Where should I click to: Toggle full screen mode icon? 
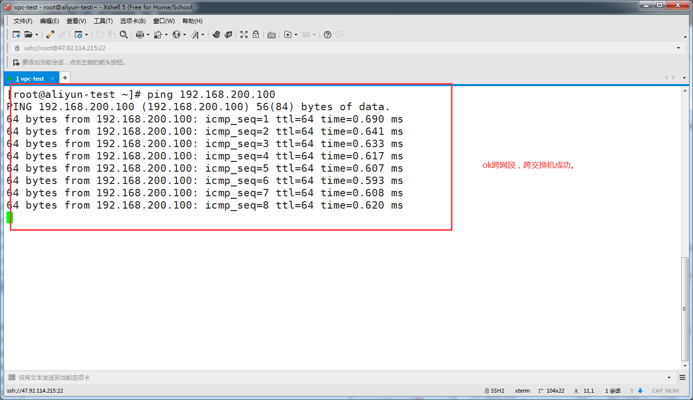pos(244,34)
